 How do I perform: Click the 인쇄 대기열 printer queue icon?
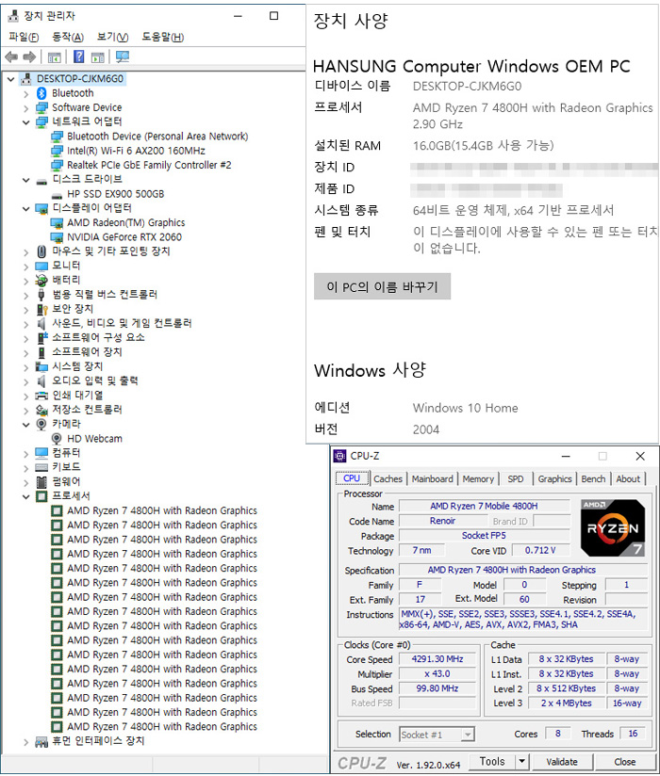(x=41, y=396)
